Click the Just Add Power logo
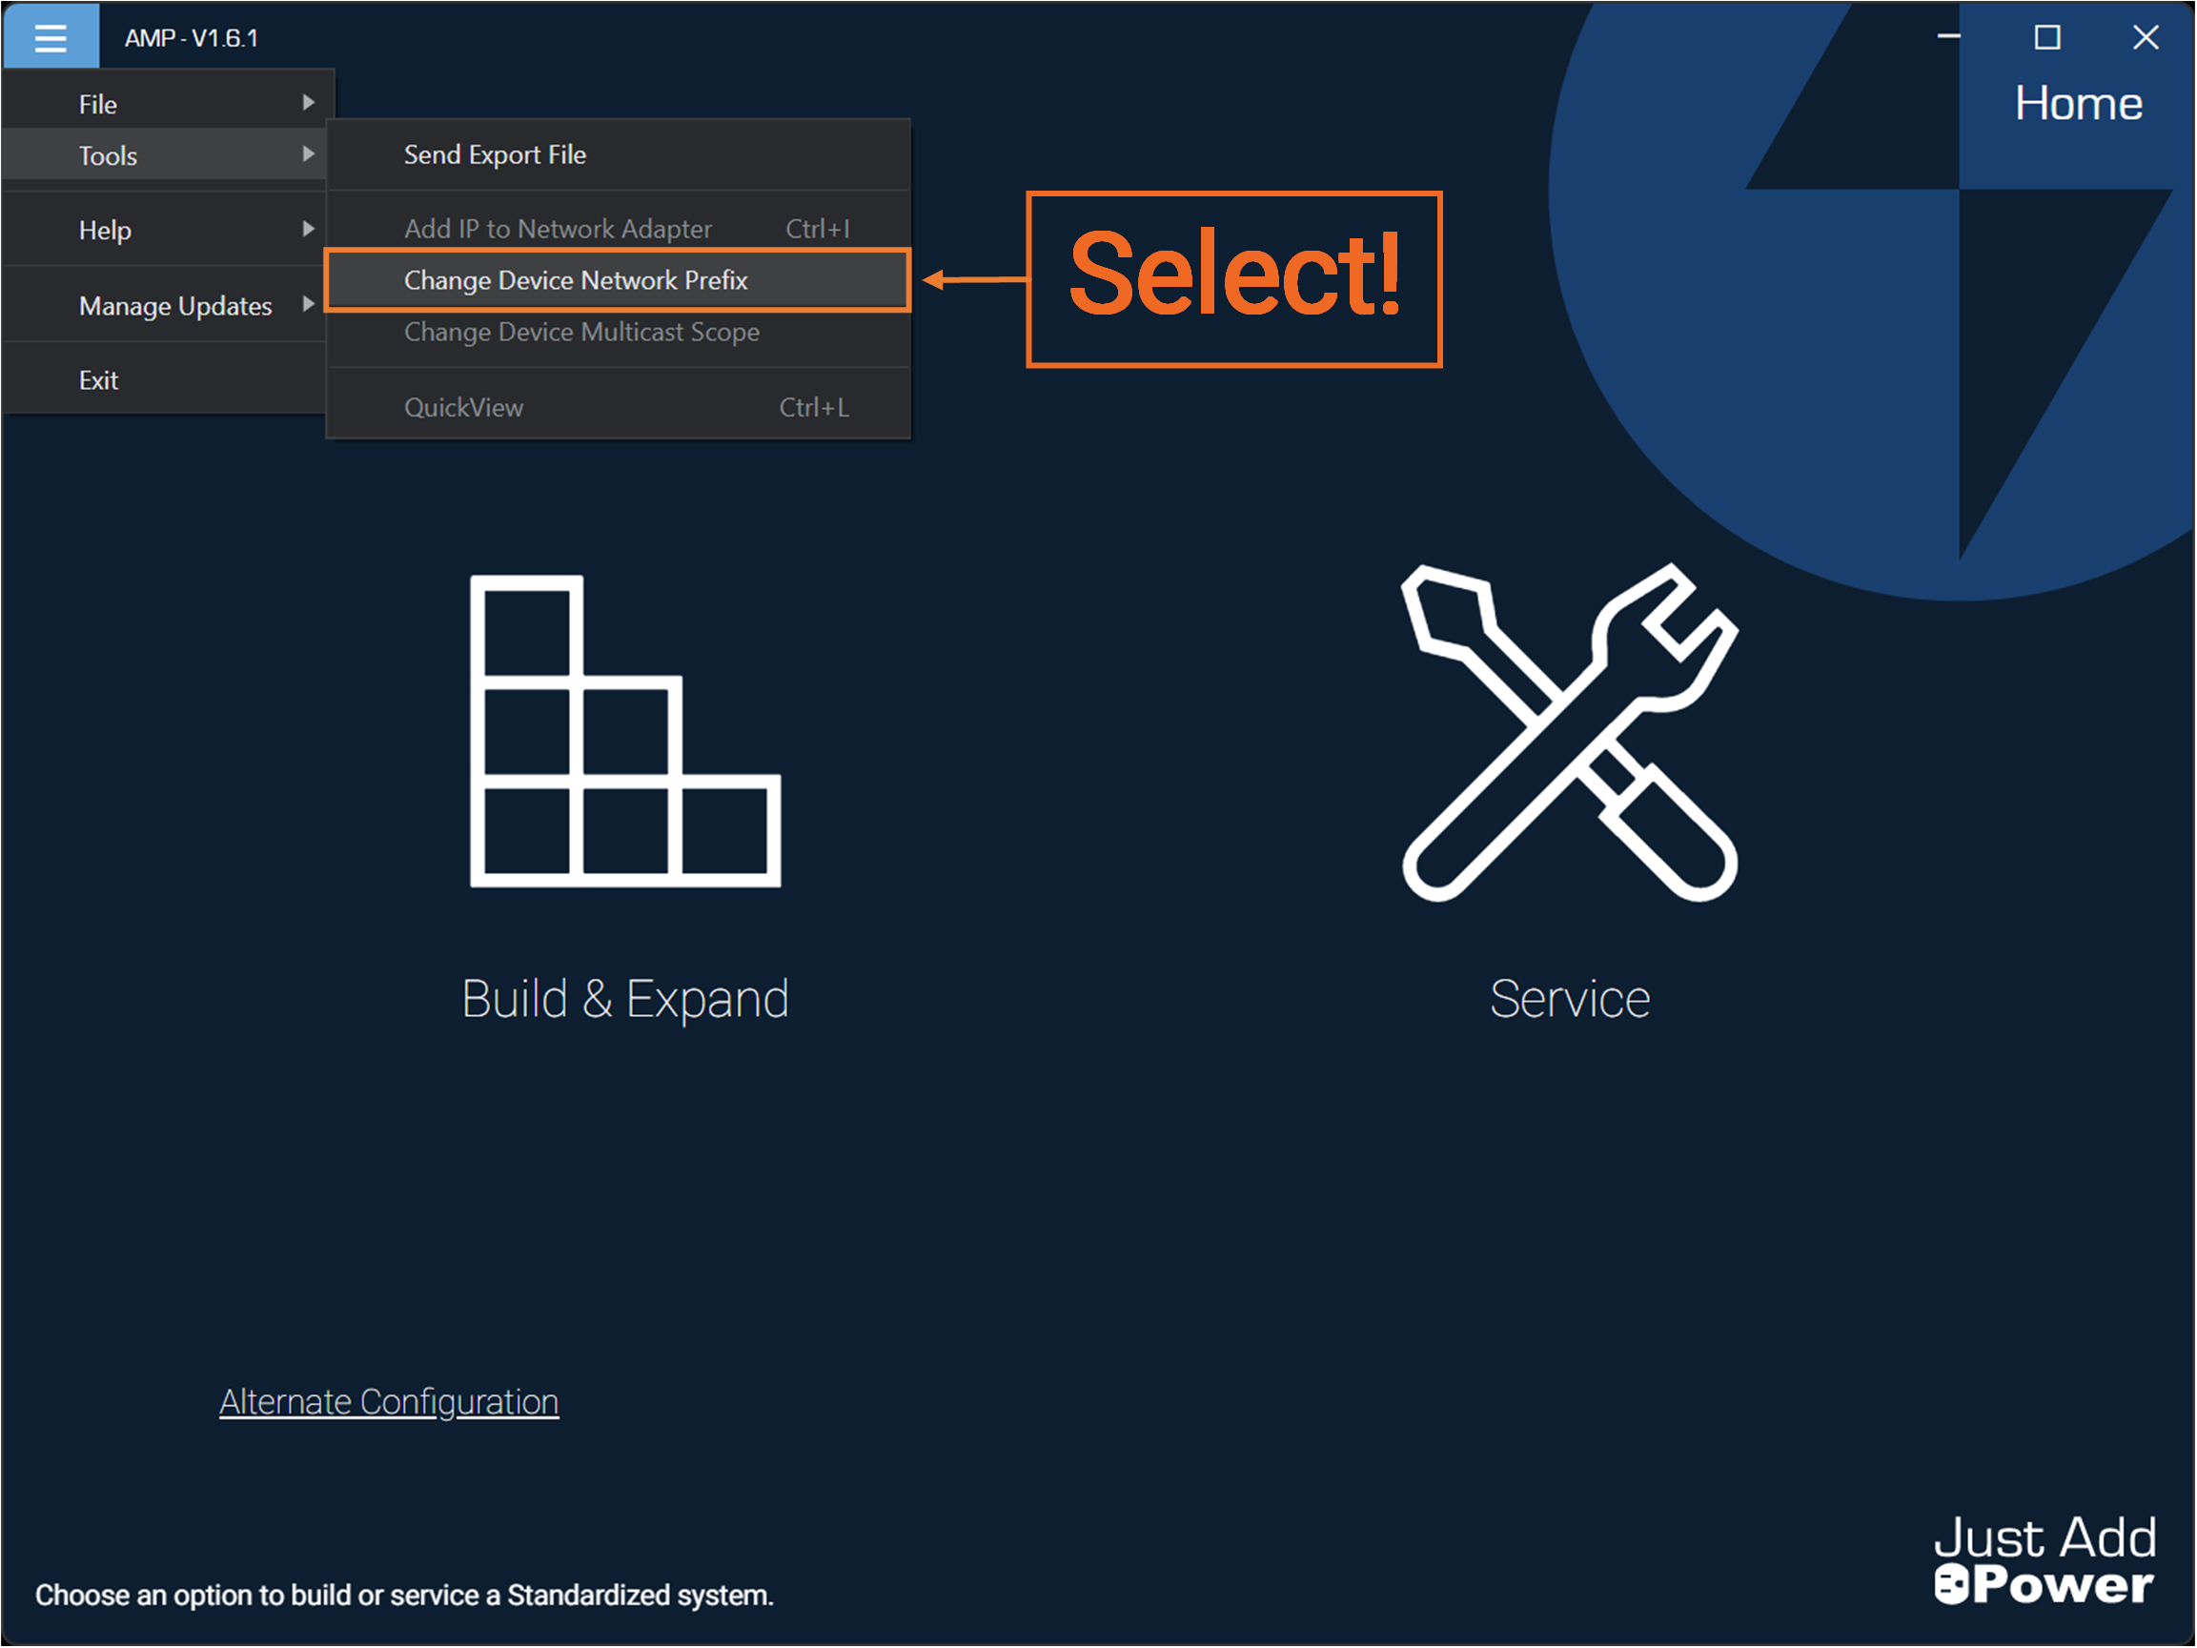2197x1648 pixels. click(2044, 1559)
